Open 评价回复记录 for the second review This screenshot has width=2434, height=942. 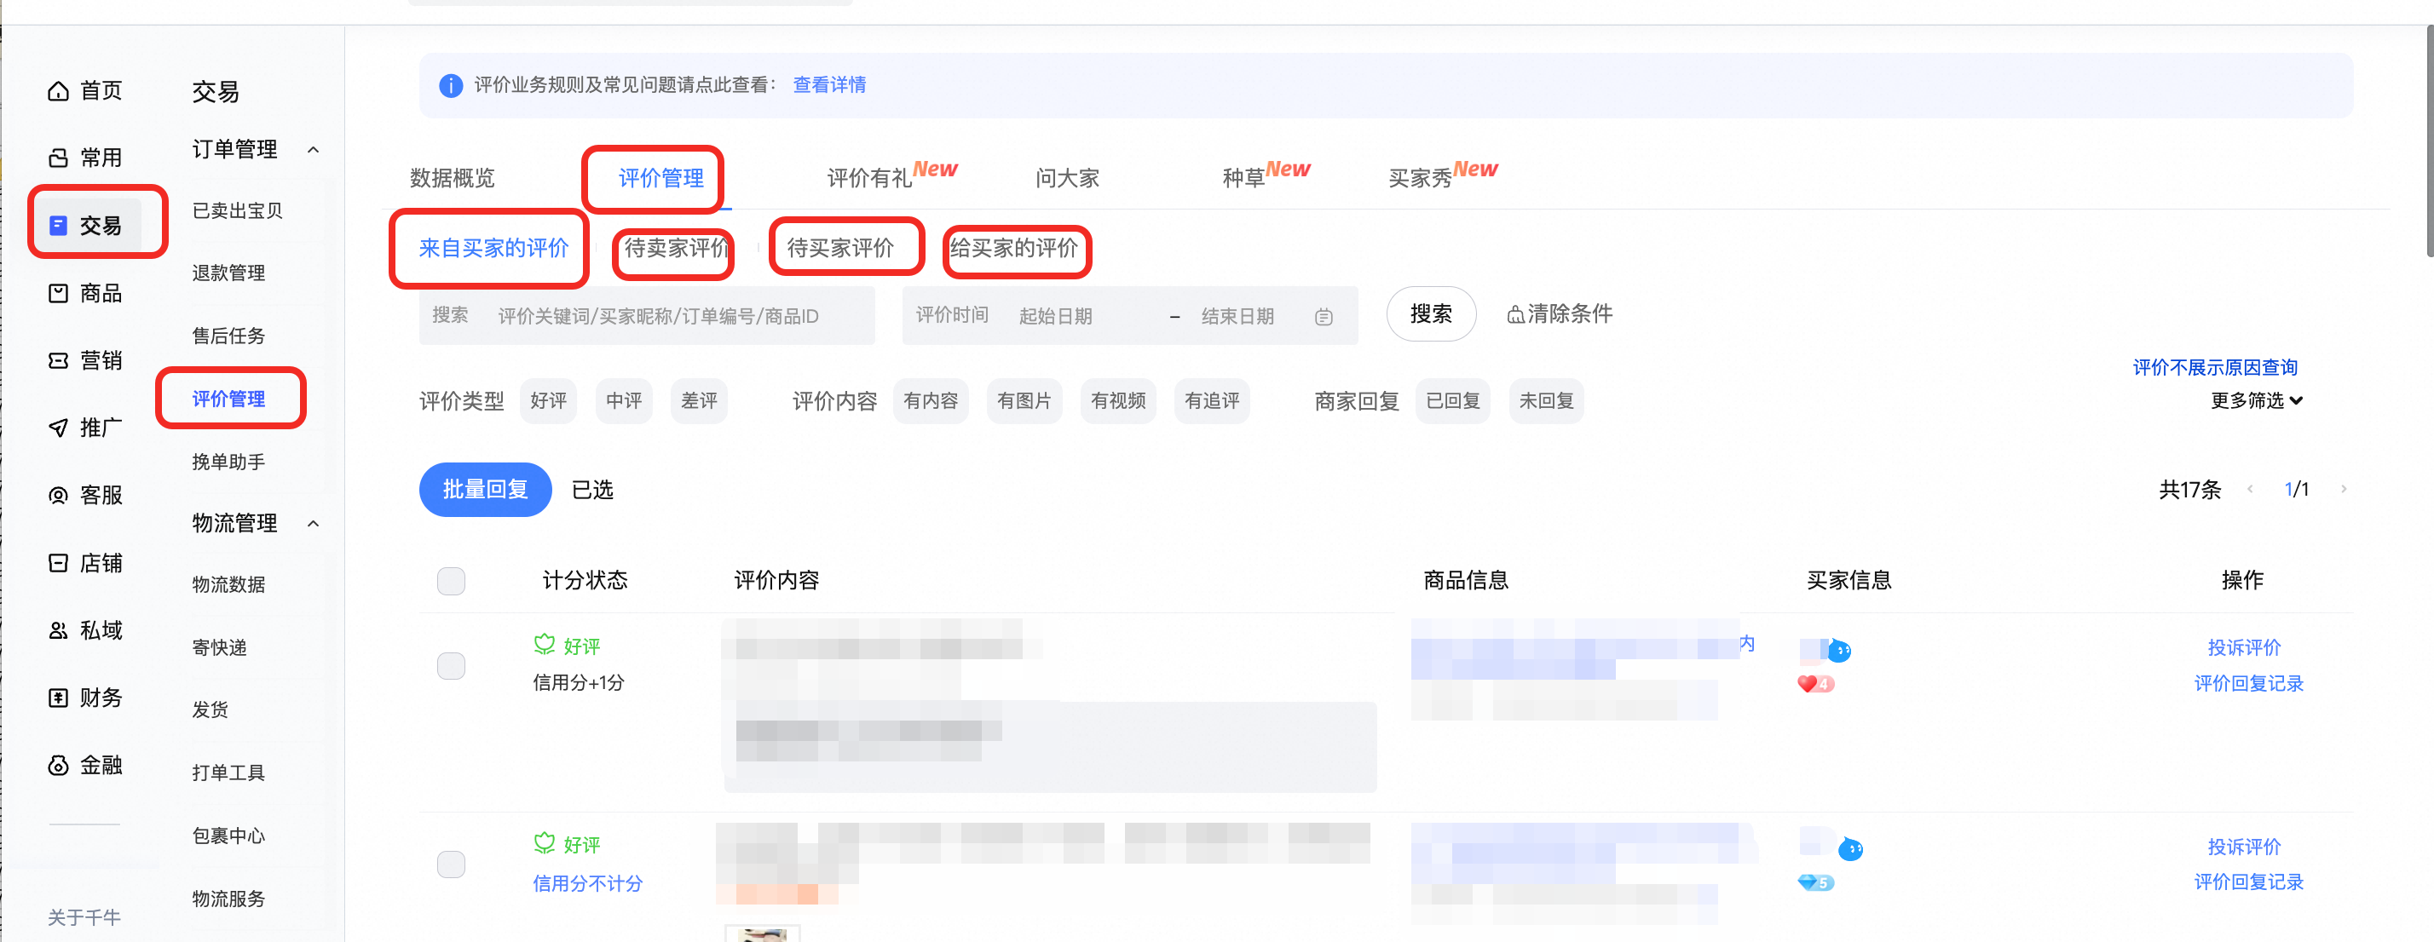[2248, 882]
